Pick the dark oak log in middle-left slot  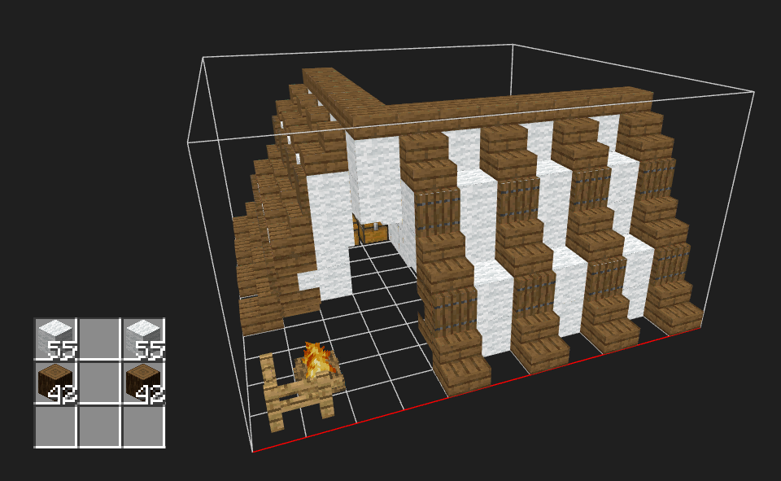coord(55,383)
